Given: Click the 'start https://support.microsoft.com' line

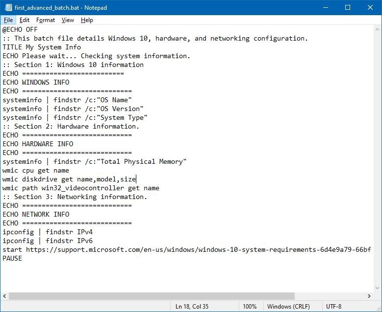Looking at the screenshot, I should (187, 249).
